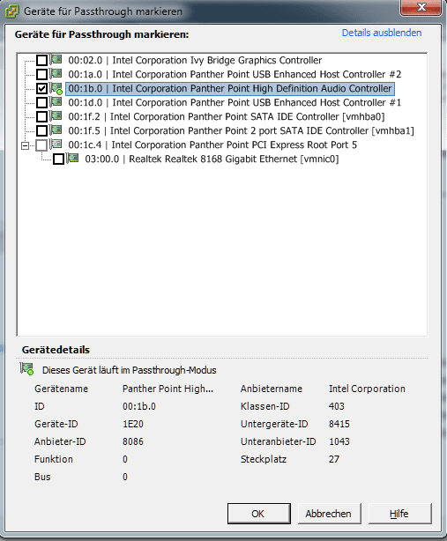Image resolution: width=447 pixels, height=541 pixels.
Task: Tick the checkbox for SATA IDE Controller vmhba0
Action: pos(41,116)
